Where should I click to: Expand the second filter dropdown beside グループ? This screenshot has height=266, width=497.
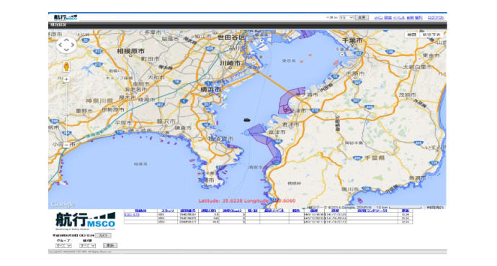[87, 245]
